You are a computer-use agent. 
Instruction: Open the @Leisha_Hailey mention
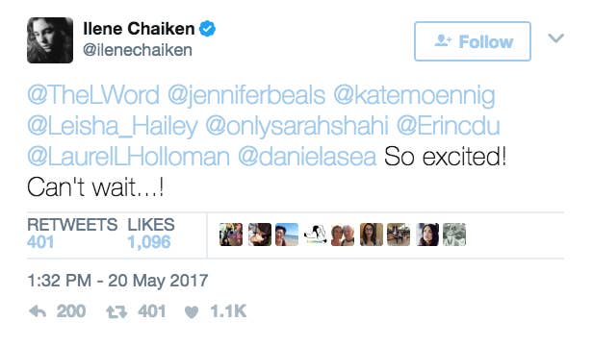(x=113, y=126)
